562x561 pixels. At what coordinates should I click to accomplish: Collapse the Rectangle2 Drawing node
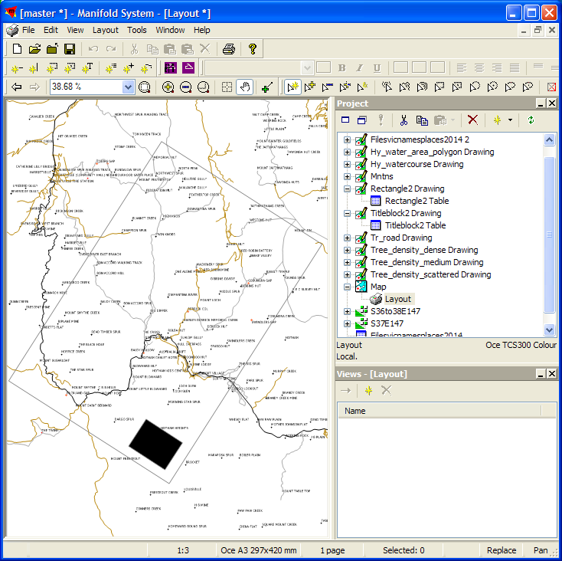tap(347, 189)
